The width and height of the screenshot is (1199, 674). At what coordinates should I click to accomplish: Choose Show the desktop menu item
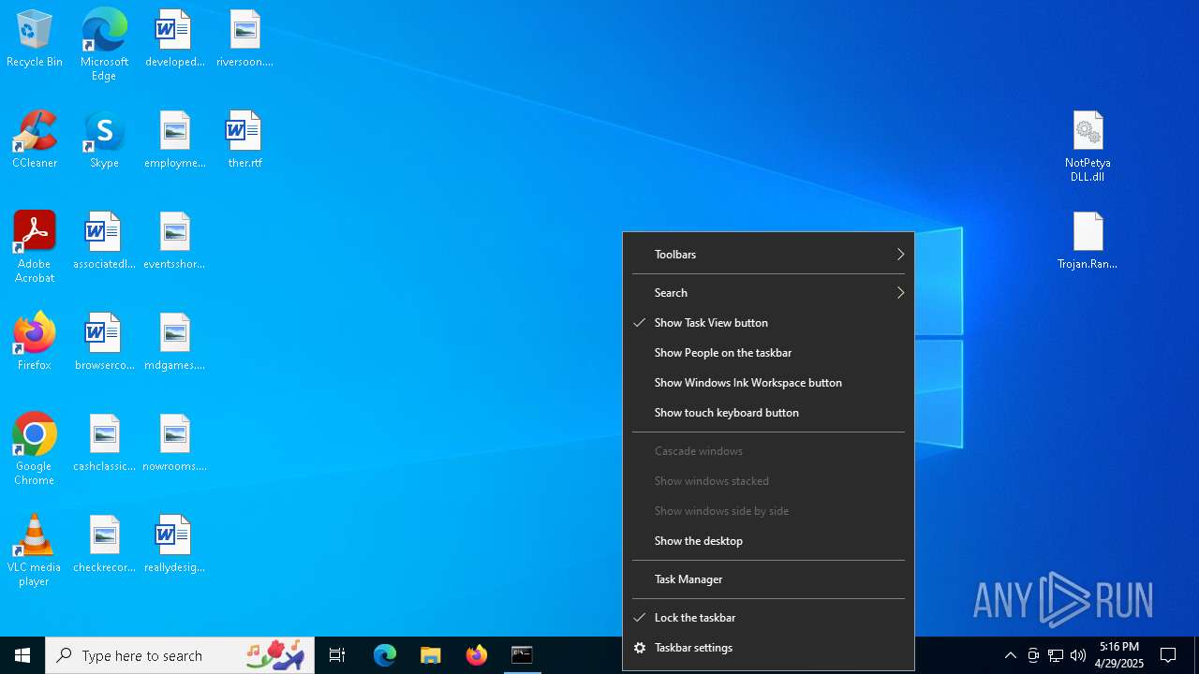[768, 541]
